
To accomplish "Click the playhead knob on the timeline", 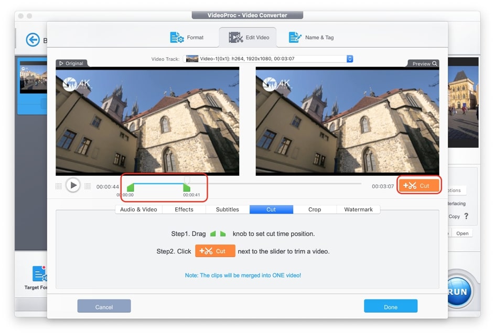I will [x=187, y=180].
